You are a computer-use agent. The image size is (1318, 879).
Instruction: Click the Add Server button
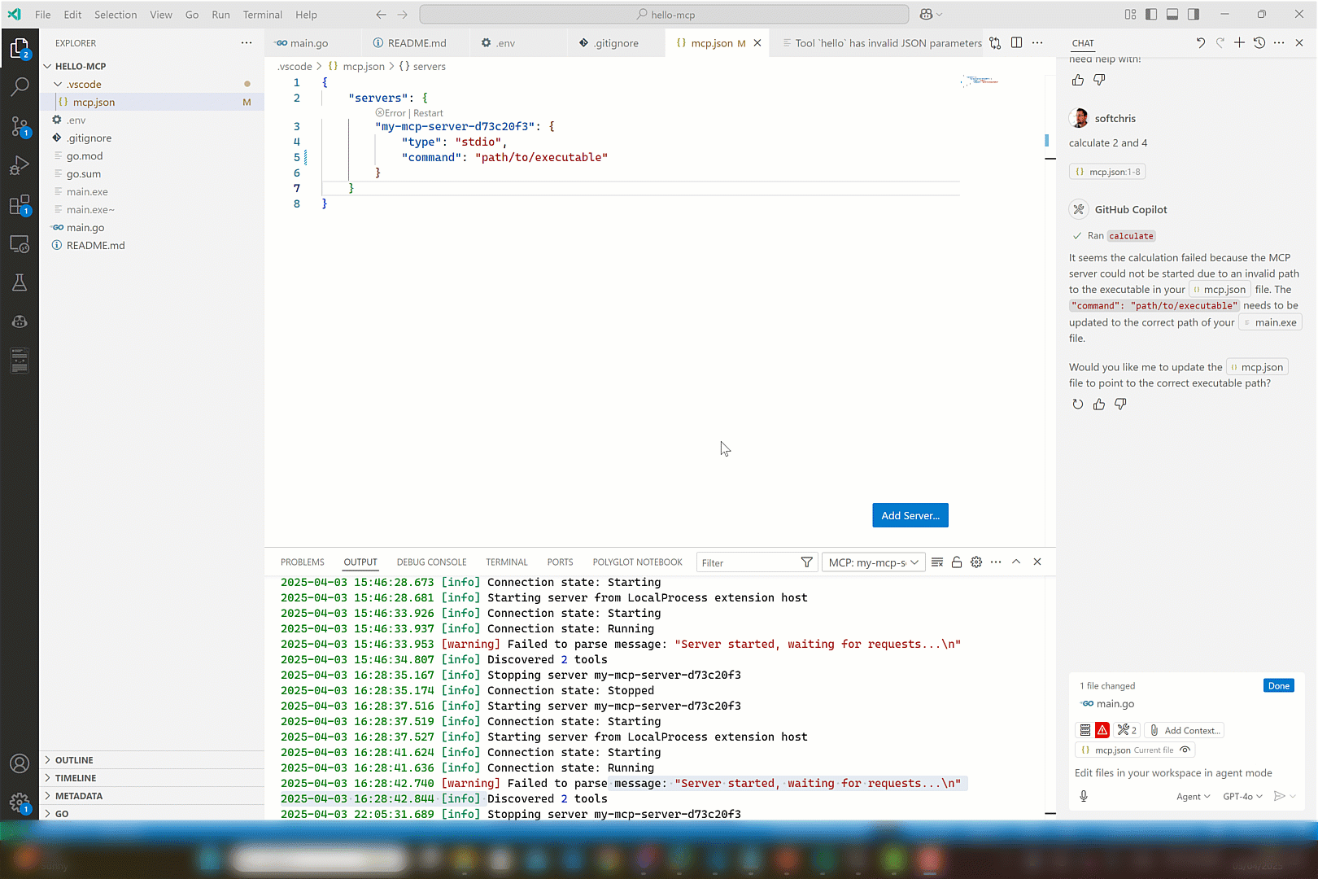point(910,514)
